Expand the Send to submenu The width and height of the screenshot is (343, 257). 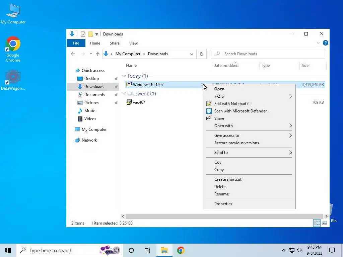click(x=249, y=153)
